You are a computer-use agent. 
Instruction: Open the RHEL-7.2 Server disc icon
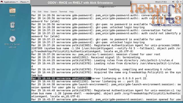(13, 39)
